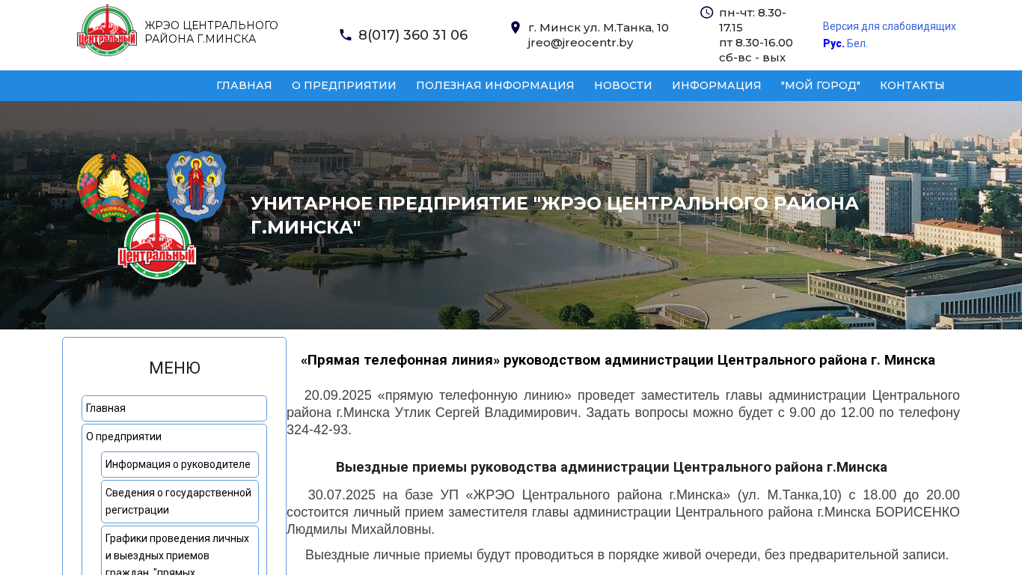The height and width of the screenshot is (575, 1022).
Task: Expand О предприятии in the sidebar menu
Action: coord(123,436)
